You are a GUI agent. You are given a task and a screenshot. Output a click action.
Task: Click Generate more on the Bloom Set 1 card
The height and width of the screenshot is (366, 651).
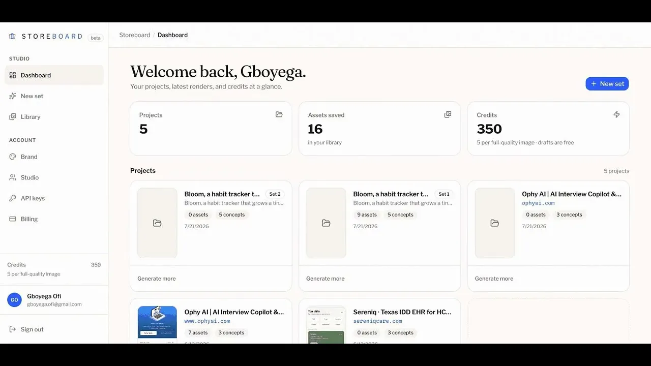[325, 279]
